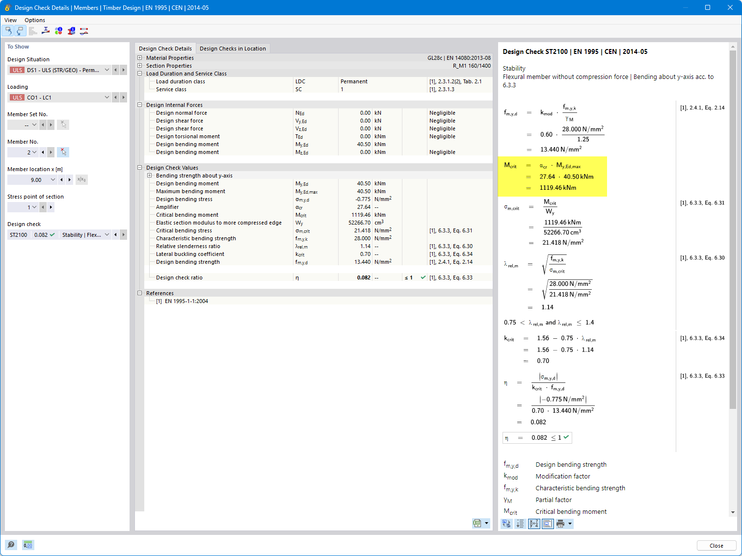
Task: Select the Critical bending stress row
Action: (x=318, y=230)
